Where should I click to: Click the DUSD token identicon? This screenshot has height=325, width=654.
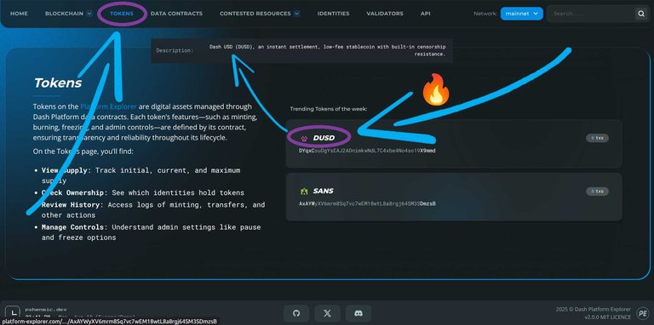tap(304, 138)
